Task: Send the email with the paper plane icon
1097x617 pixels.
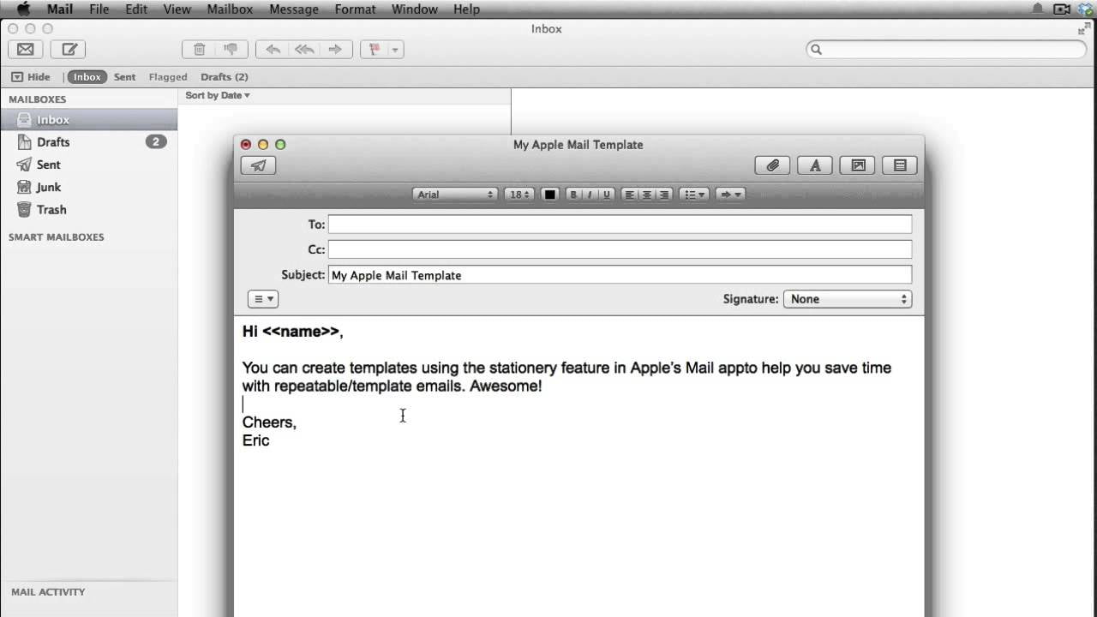Action: pos(257,165)
